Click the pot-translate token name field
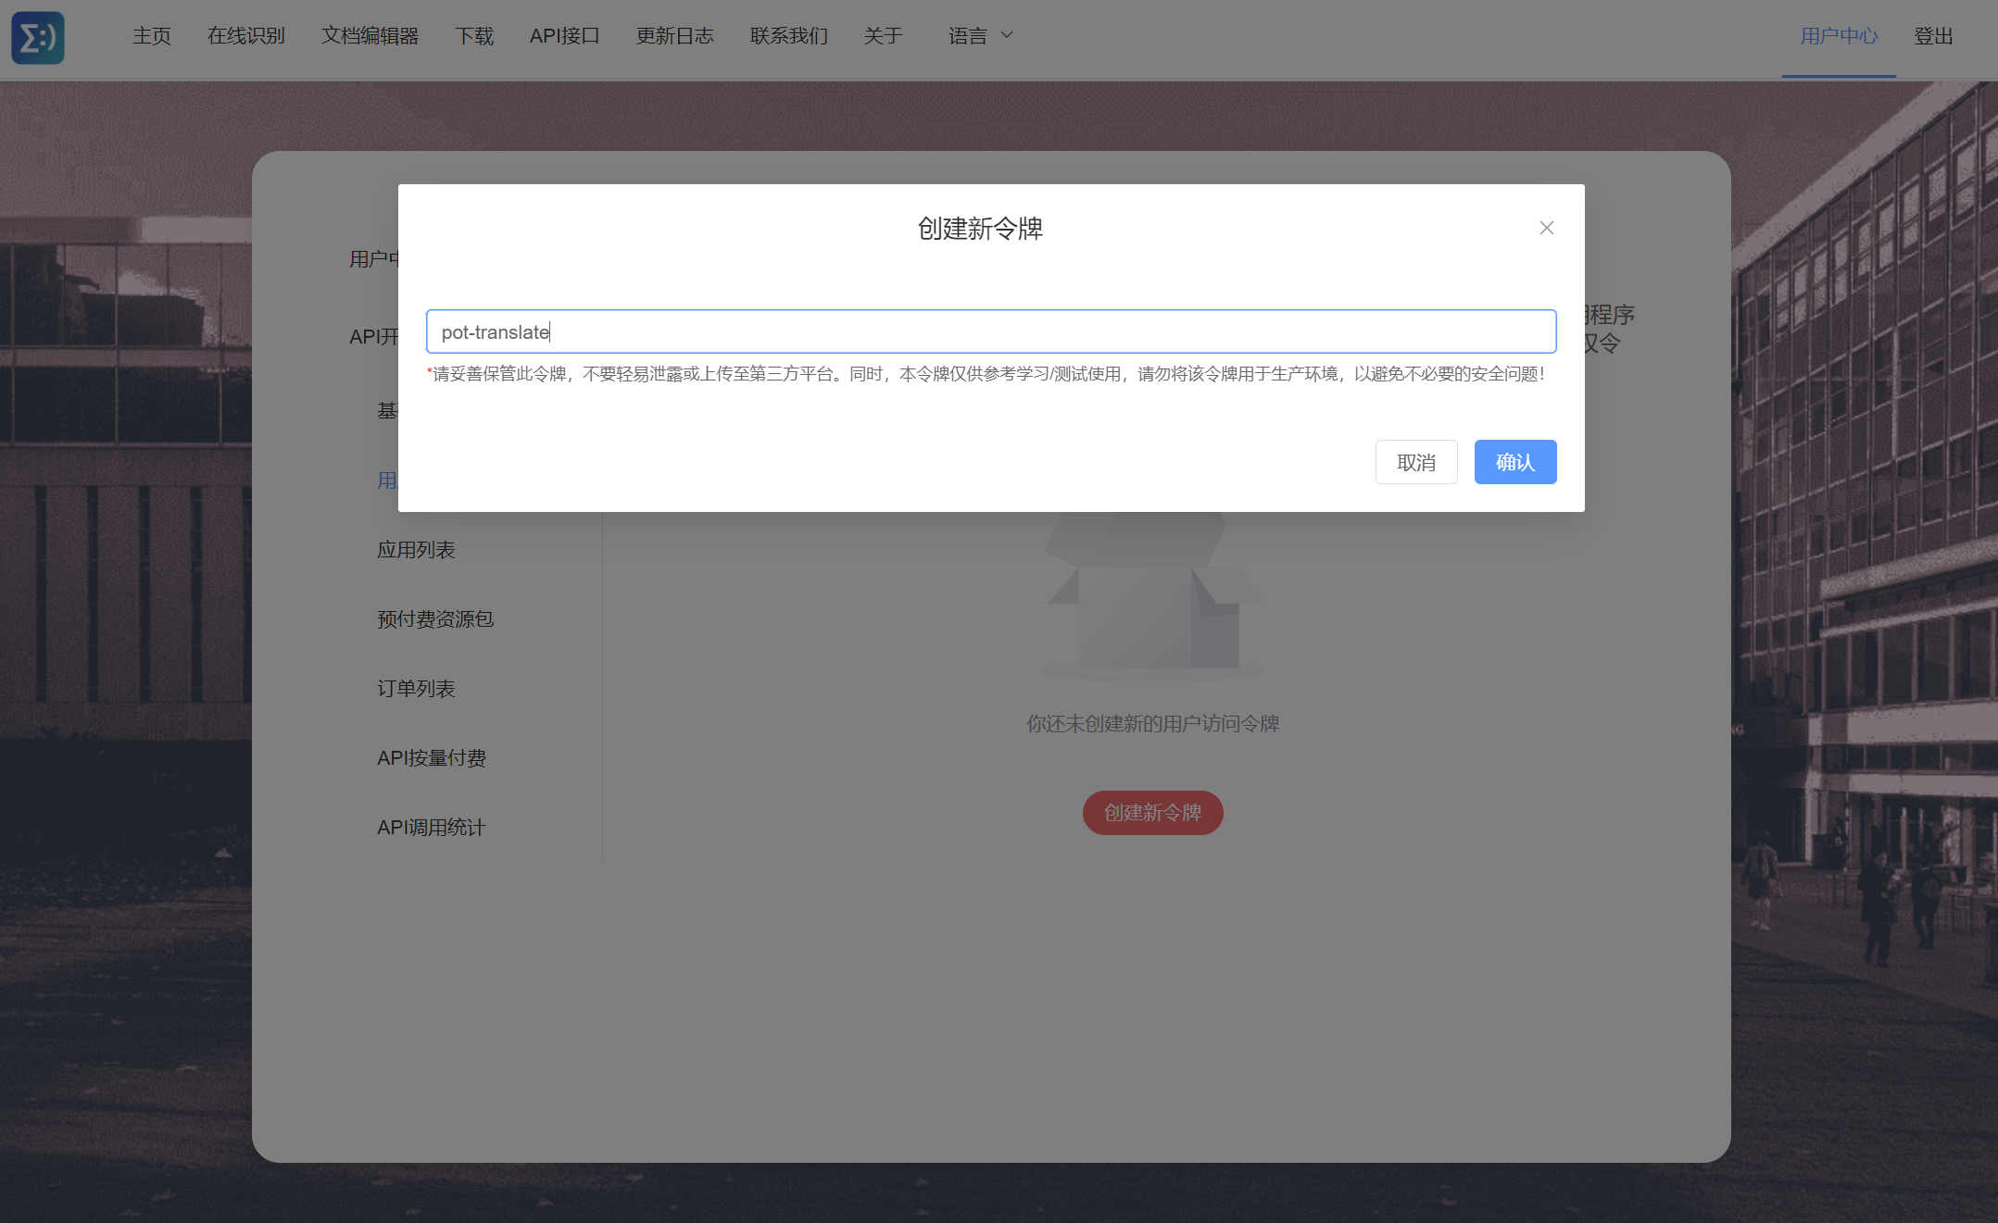Viewport: 1998px width, 1223px height. coord(989,331)
